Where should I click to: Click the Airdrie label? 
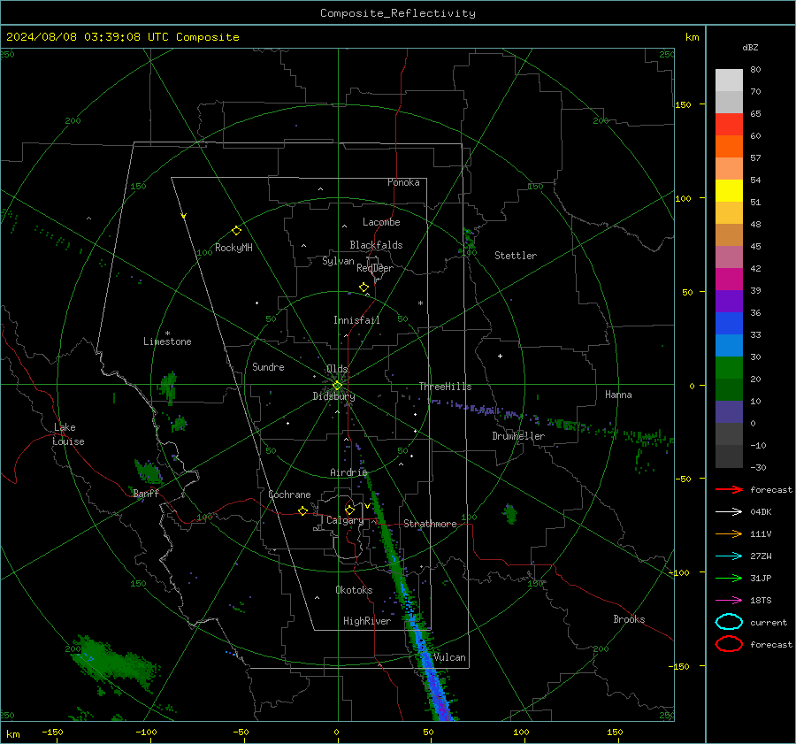coord(348,472)
